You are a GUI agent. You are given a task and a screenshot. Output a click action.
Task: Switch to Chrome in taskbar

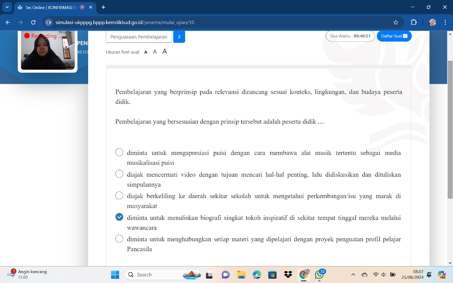304,275
